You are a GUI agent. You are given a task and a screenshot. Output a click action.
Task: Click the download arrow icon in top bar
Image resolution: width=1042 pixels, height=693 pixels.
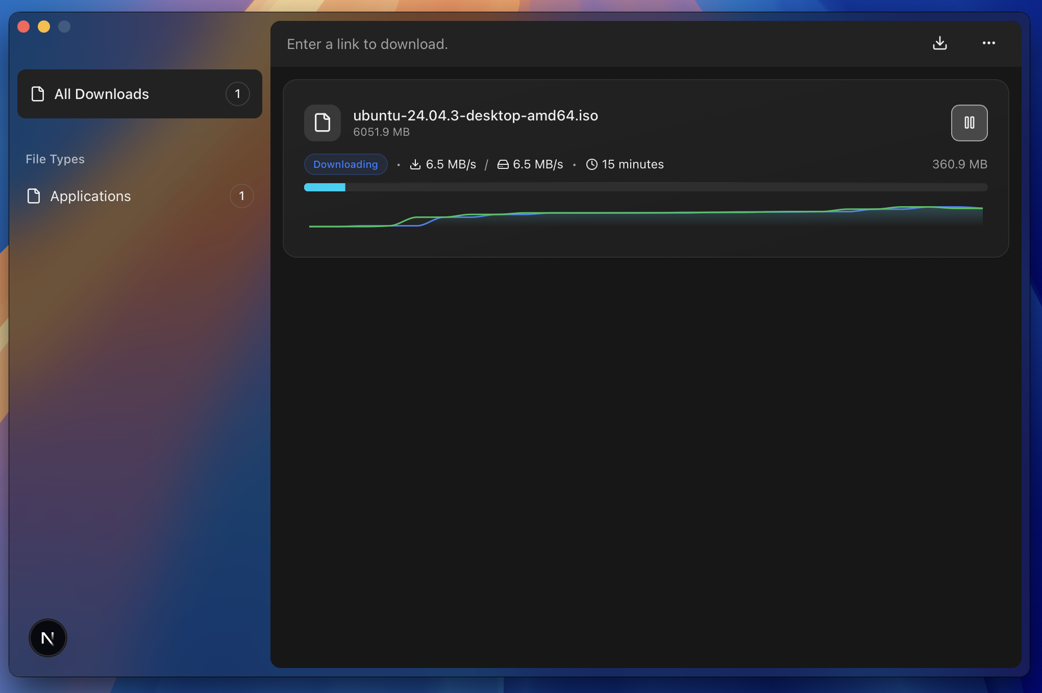[939, 43]
